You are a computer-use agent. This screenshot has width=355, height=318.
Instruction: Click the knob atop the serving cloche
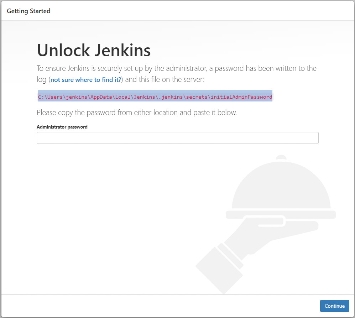coord(281,157)
